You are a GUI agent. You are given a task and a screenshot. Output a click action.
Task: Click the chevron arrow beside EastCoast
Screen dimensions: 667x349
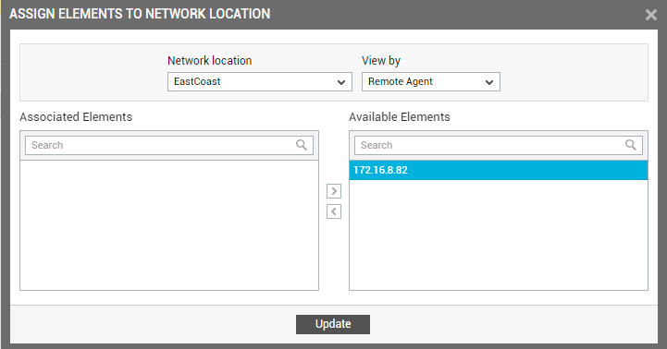click(x=341, y=82)
